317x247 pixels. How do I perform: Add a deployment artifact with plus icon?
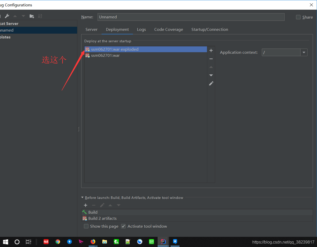pyautogui.click(x=211, y=50)
